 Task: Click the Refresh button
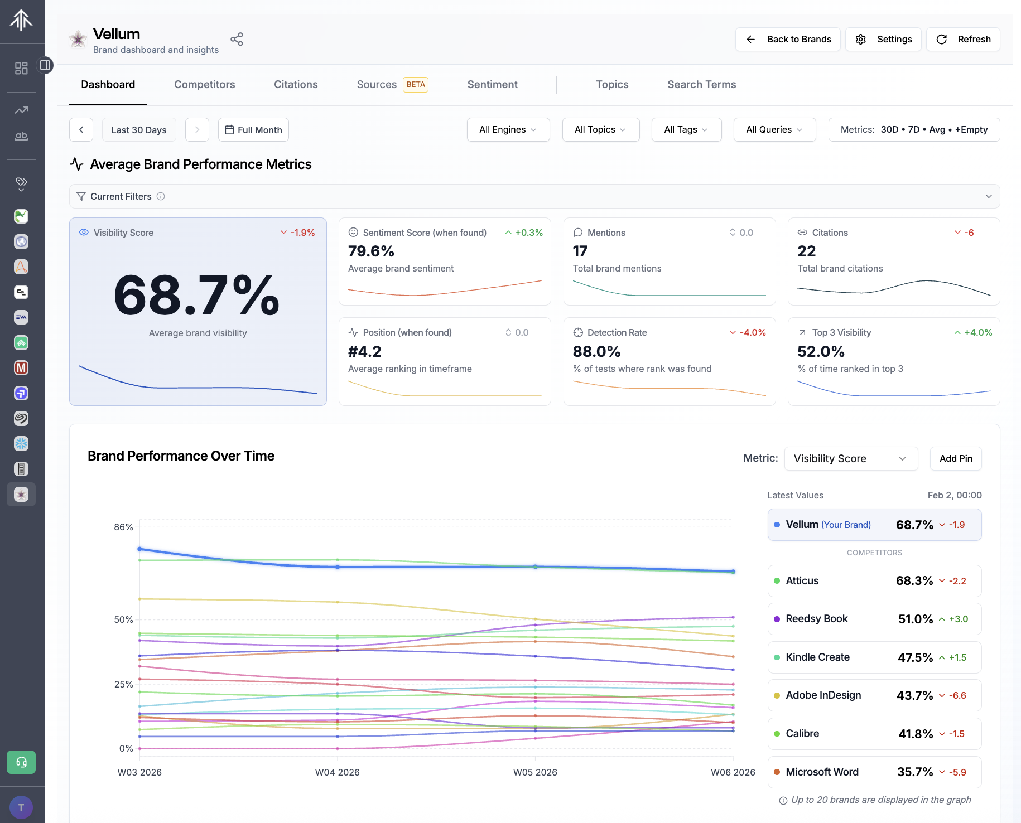tap(963, 39)
